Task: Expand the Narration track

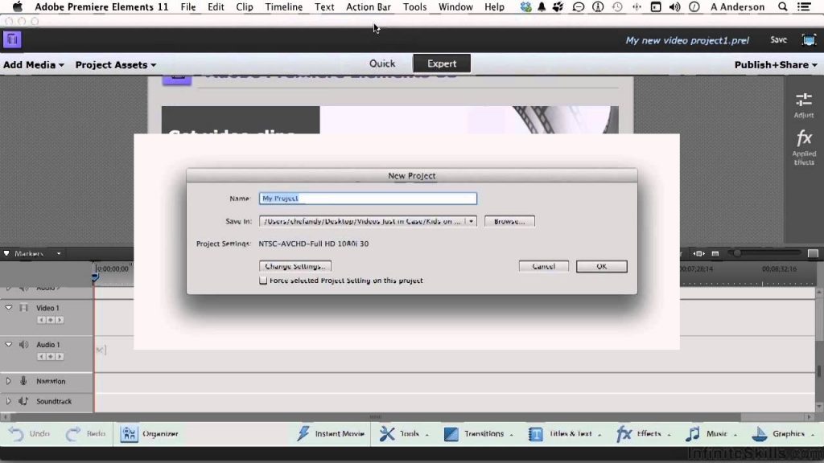Action: (9, 381)
